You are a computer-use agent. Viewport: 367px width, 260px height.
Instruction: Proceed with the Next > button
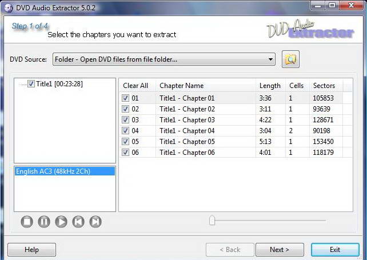pos(280,250)
